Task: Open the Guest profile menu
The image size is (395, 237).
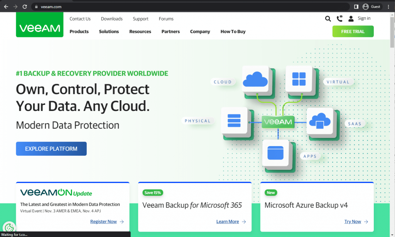Action: pos(371,7)
